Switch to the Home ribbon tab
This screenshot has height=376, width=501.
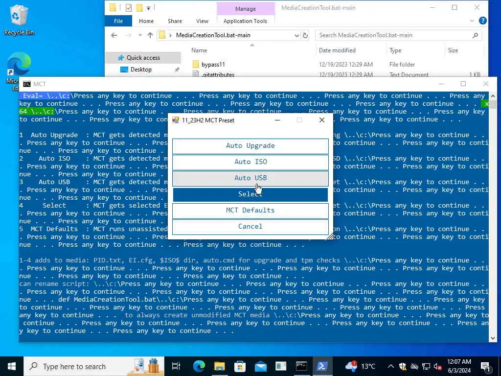pos(146,21)
